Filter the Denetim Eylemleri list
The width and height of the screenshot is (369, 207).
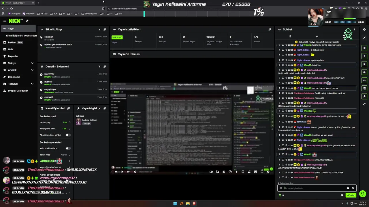(x=99, y=66)
